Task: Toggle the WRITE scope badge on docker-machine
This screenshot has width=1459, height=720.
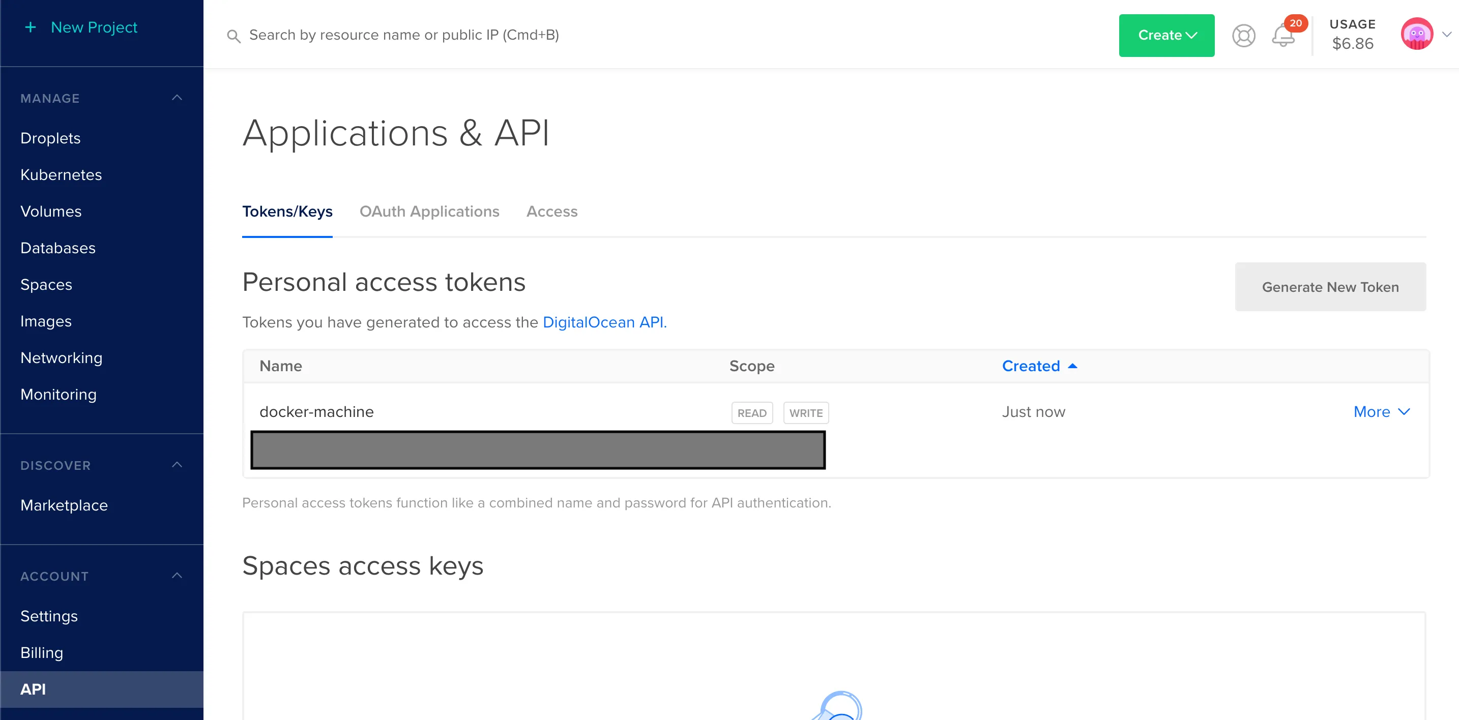Action: click(805, 413)
